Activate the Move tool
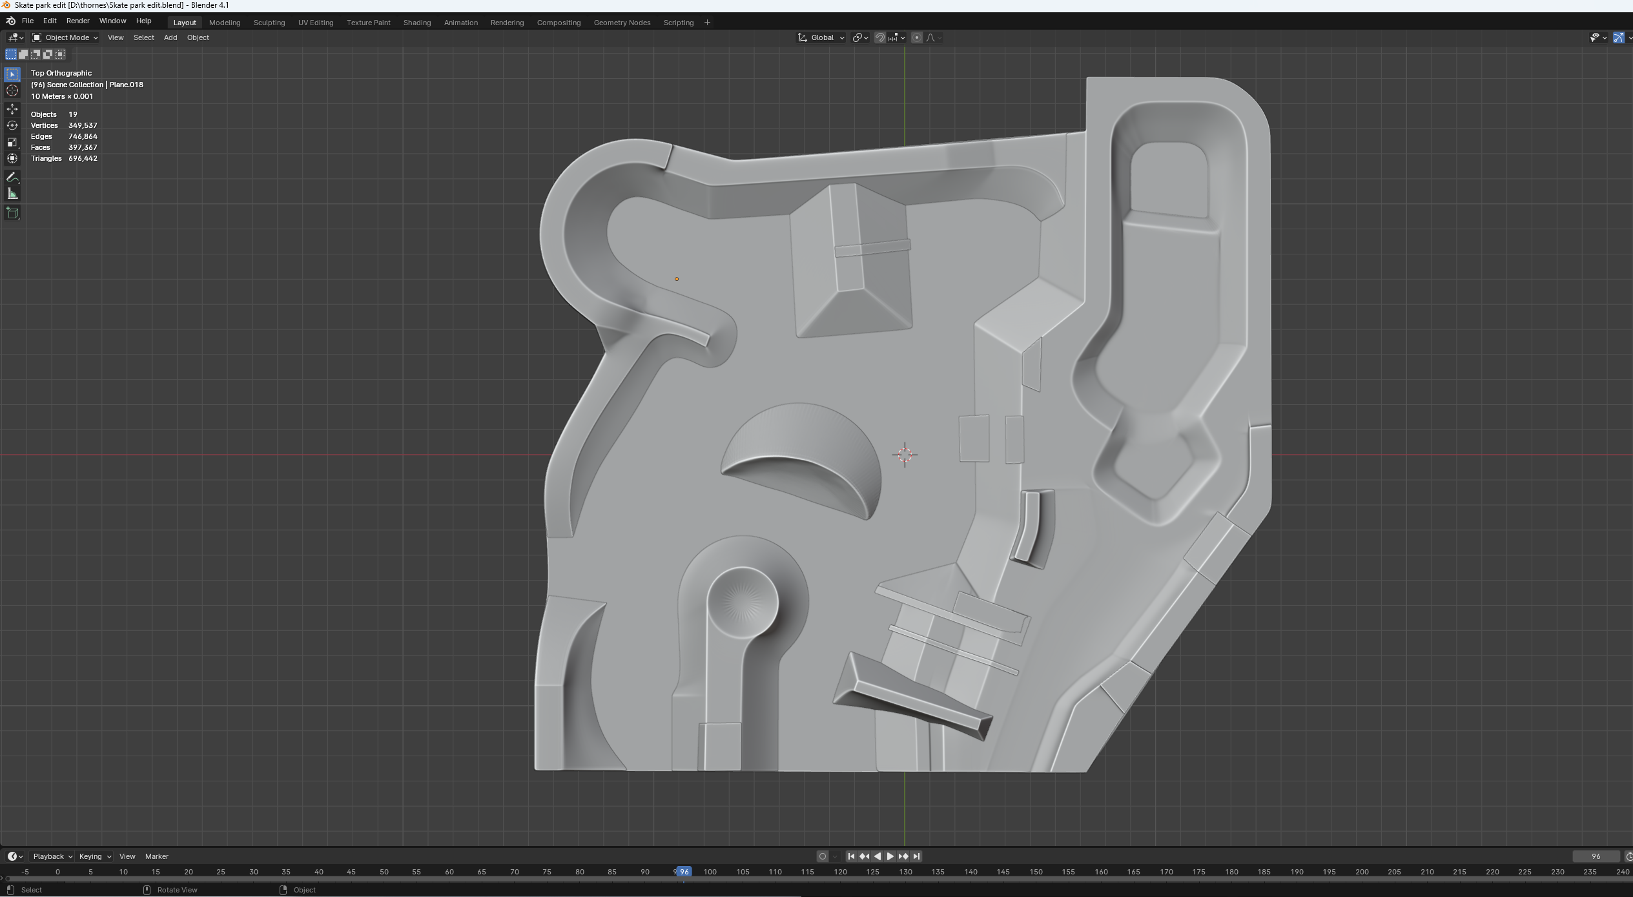Screen dimensions: 1633x897 click(x=12, y=108)
